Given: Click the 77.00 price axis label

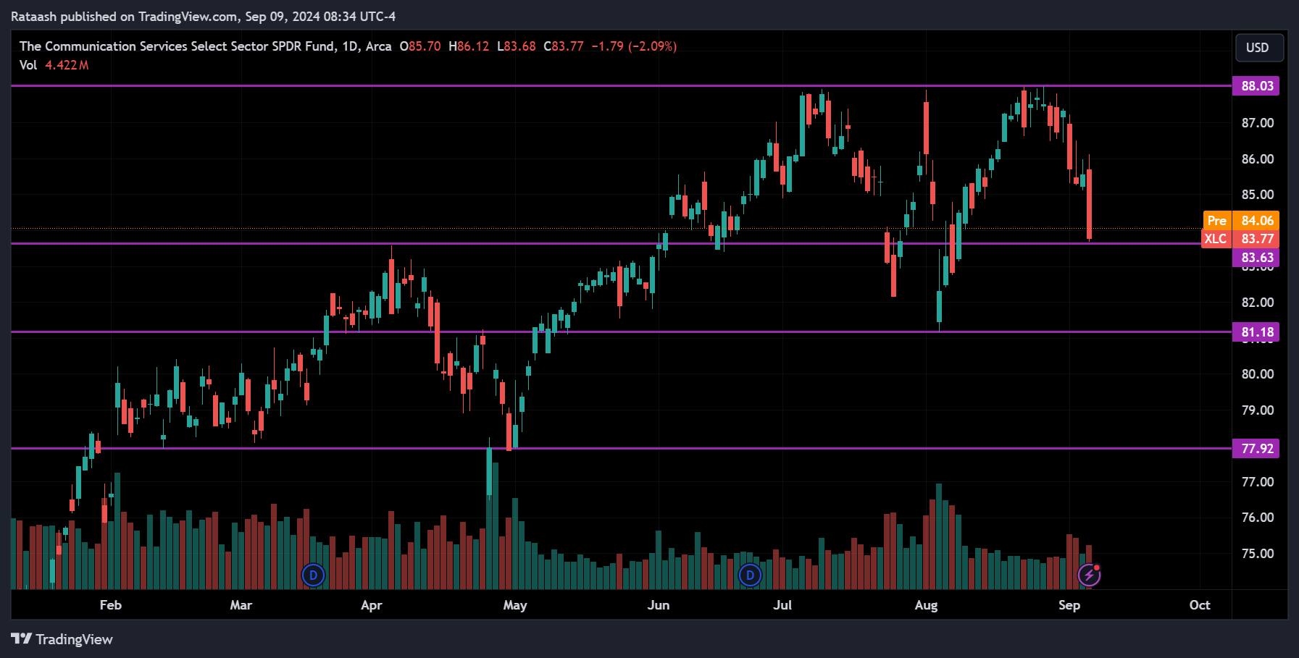Looking at the screenshot, I should point(1258,482).
